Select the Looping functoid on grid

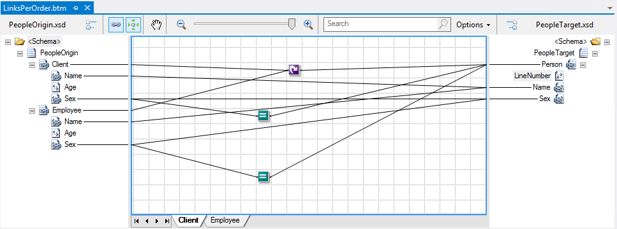294,70
